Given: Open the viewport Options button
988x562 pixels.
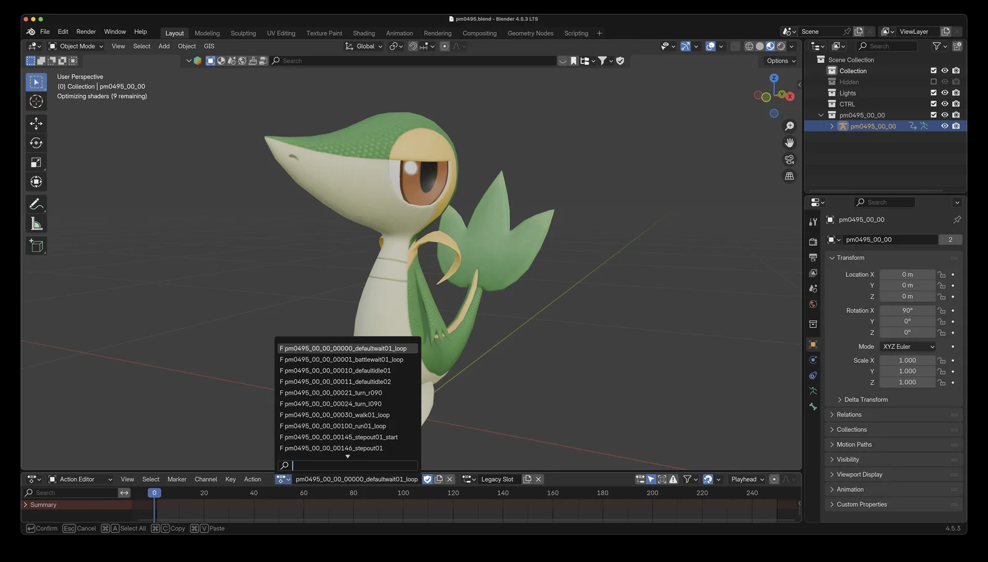Looking at the screenshot, I should click(780, 61).
